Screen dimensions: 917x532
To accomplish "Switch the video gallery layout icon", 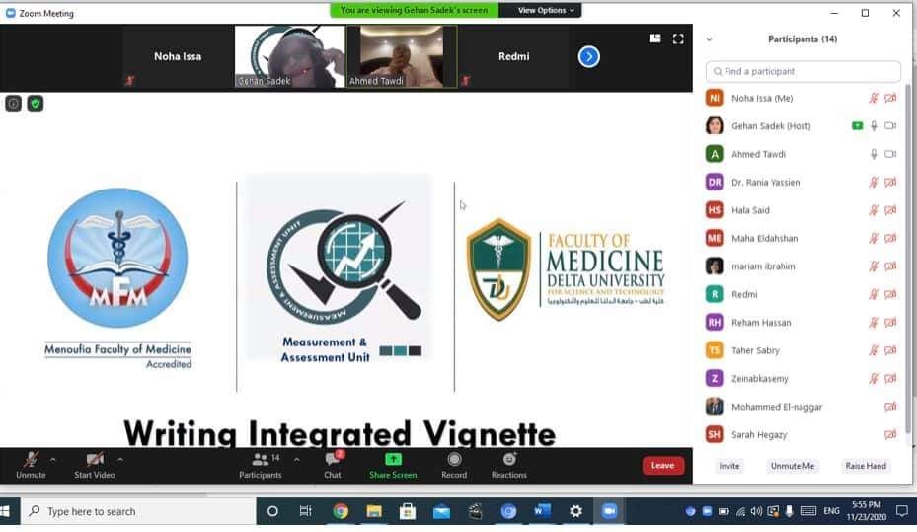I will click(655, 38).
